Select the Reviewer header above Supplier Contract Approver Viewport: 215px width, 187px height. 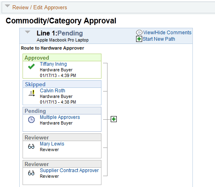point(62,164)
